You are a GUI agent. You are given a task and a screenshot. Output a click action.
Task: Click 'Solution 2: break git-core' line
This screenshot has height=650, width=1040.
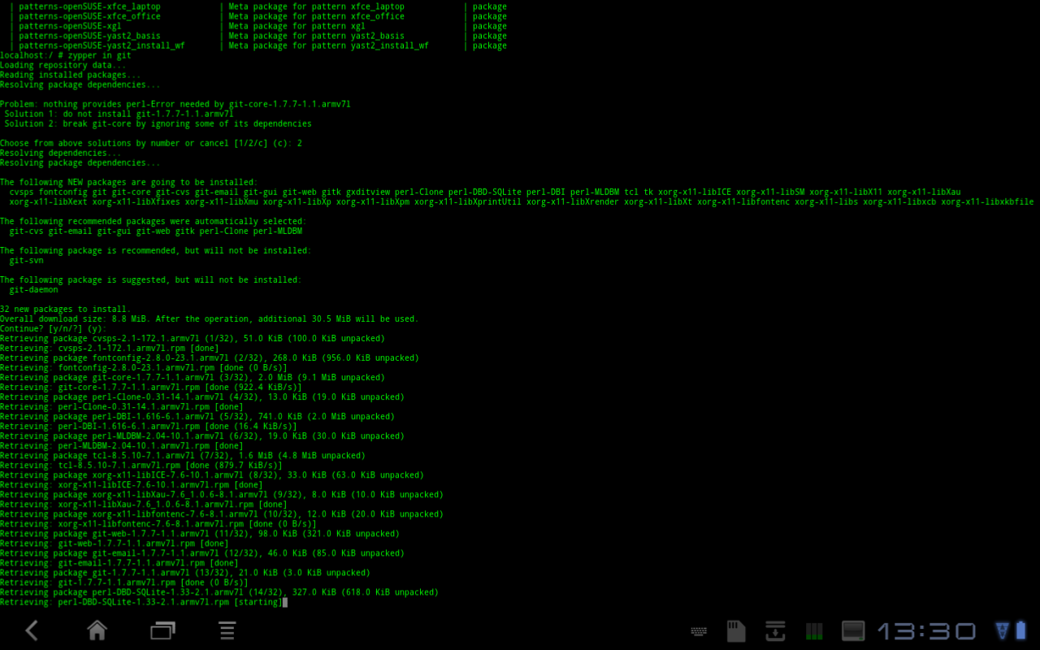coord(158,124)
